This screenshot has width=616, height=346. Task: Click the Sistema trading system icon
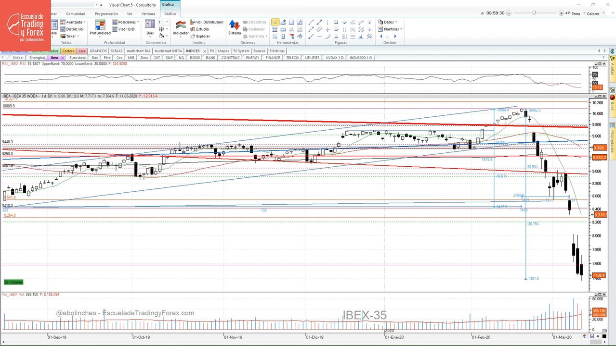point(235,27)
